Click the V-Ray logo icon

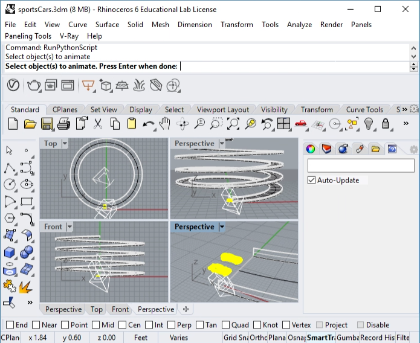(13, 85)
